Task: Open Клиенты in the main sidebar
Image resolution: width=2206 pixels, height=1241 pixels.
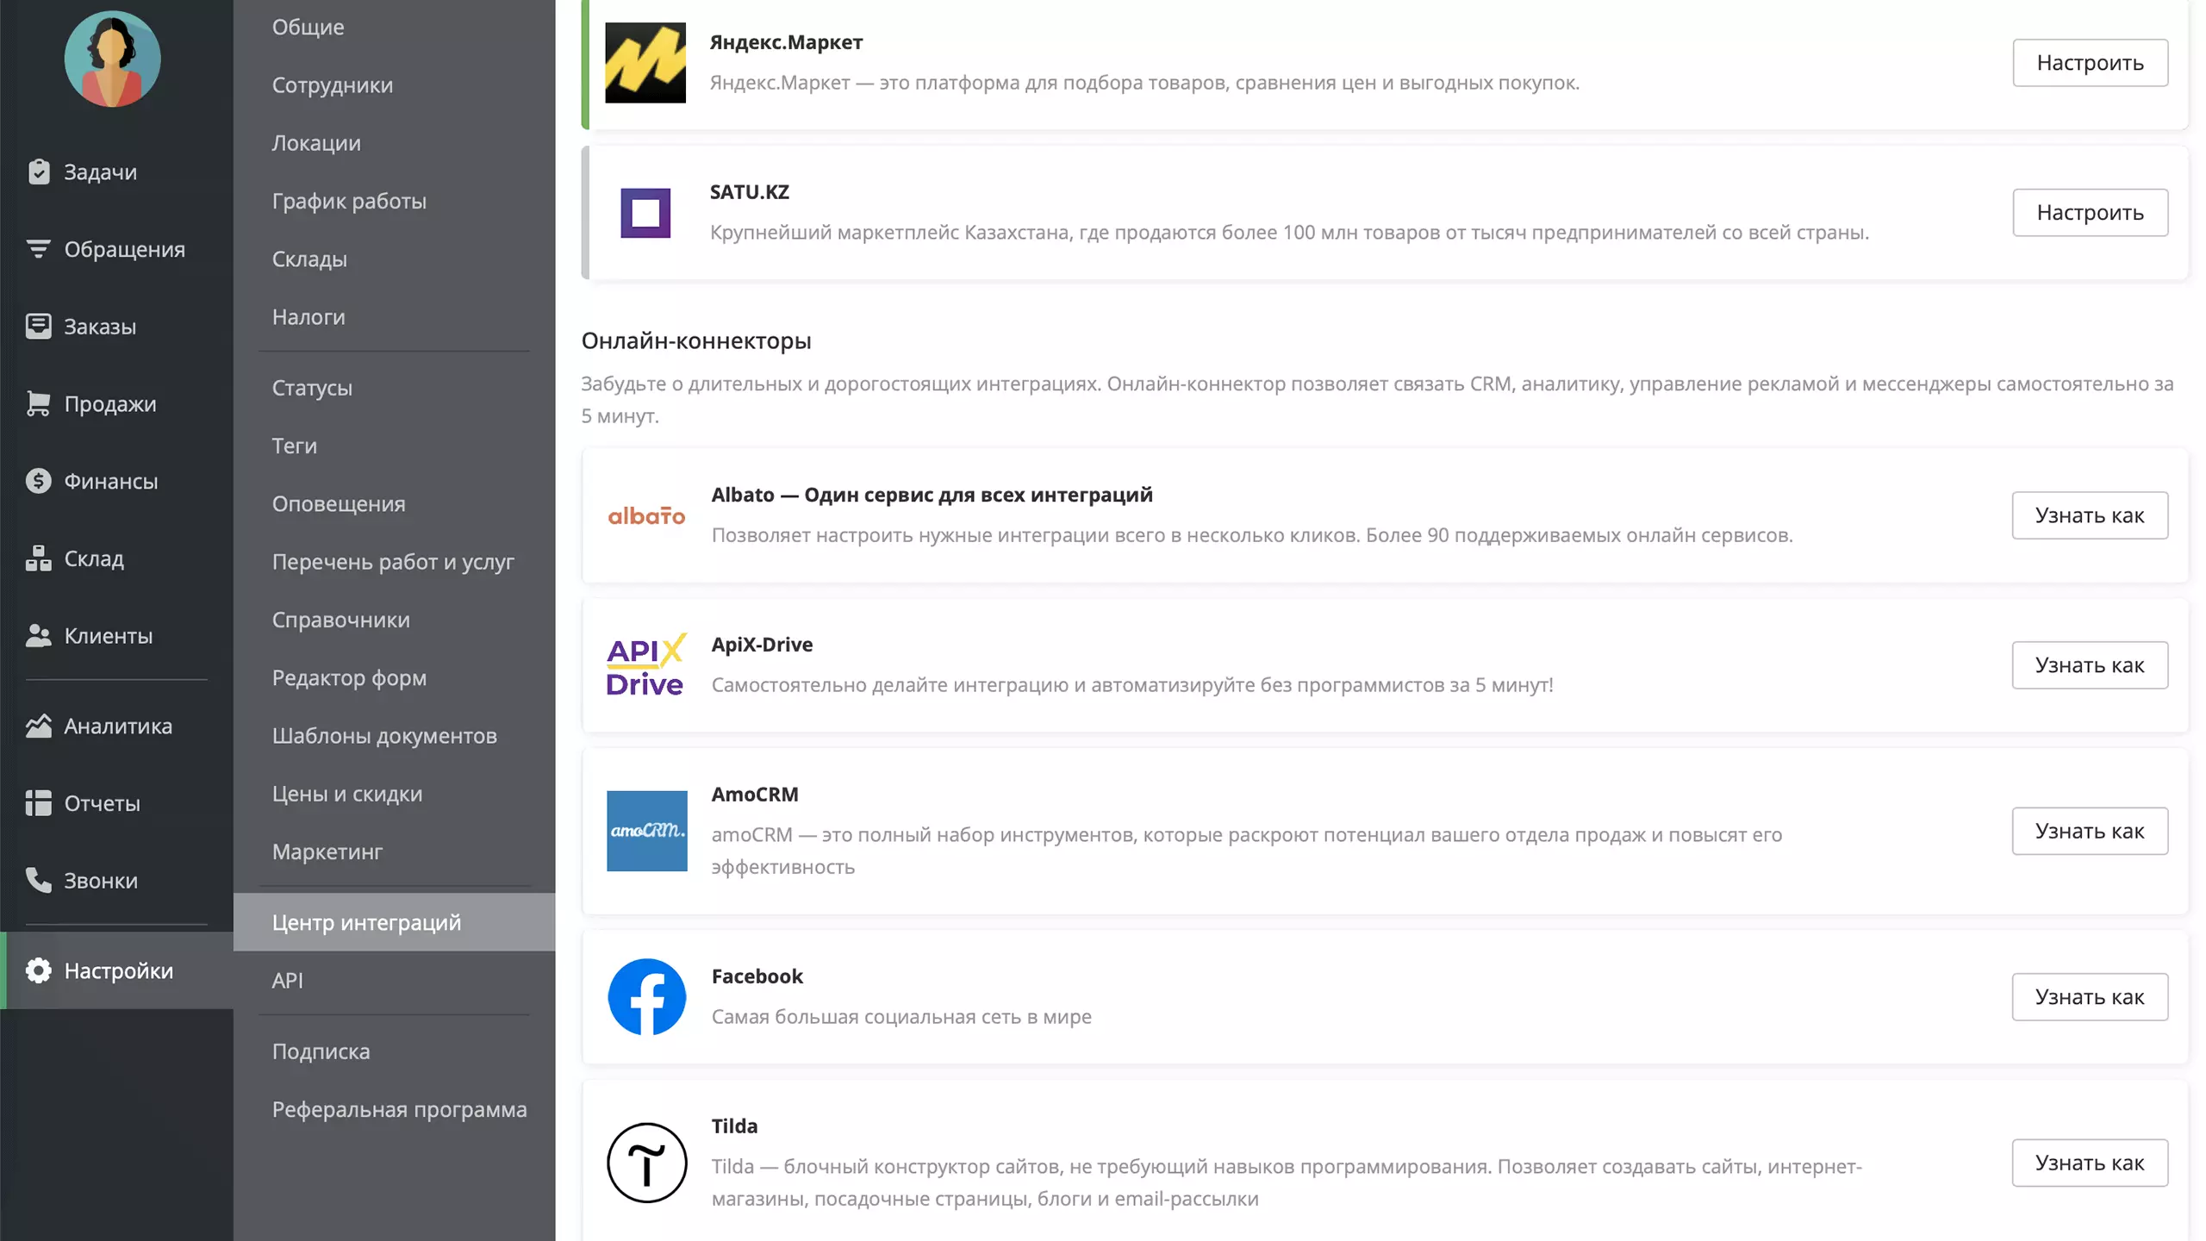Action: pyautogui.click(x=109, y=635)
